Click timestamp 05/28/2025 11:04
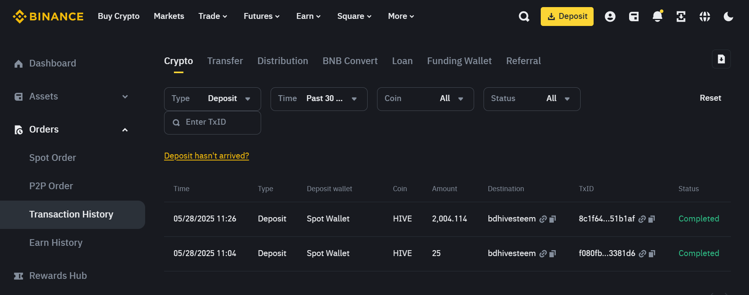749x295 pixels. pyautogui.click(x=205, y=253)
